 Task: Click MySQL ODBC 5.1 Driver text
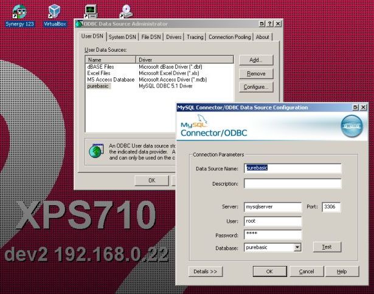(x=165, y=86)
